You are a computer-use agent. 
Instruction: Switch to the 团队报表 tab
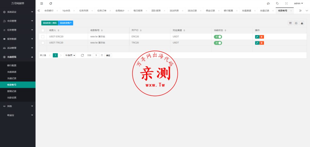click(156, 11)
